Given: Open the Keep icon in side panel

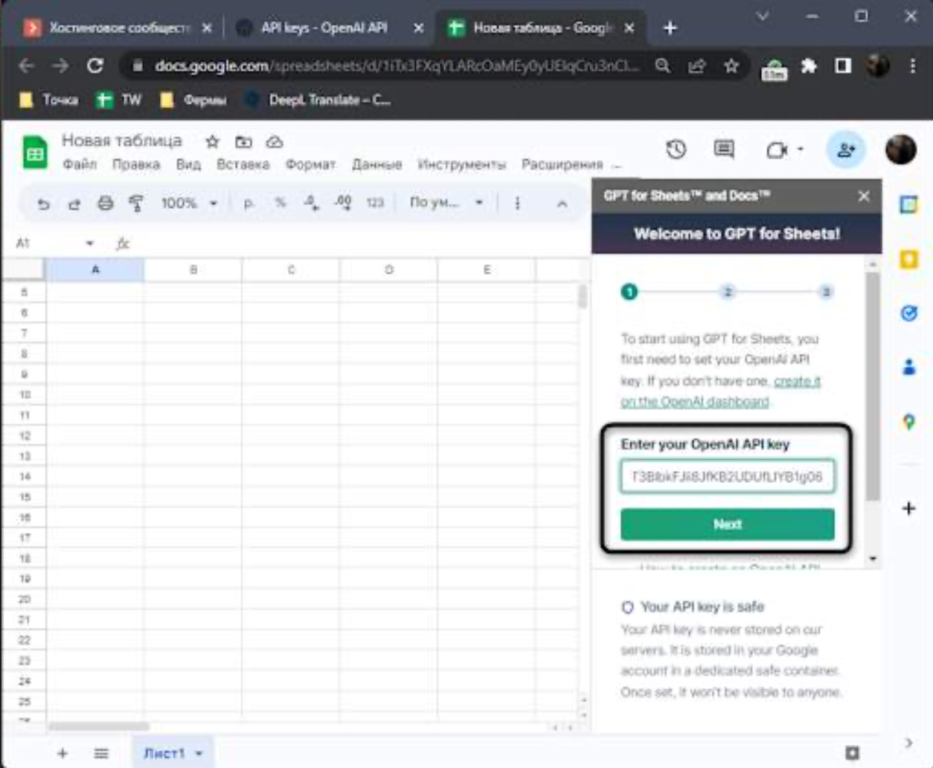Looking at the screenshot, I should pyautogui.click(x=908, y=259).
